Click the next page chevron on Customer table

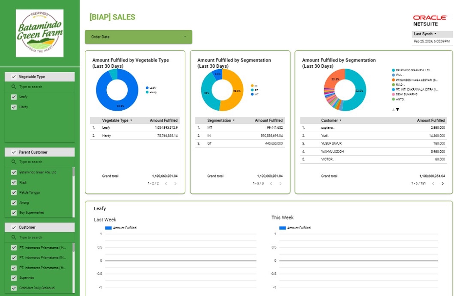pyautogui.click(x=442, y=184)
